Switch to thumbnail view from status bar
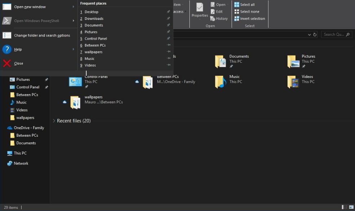 pyautogui.click(x=351, y=207)
